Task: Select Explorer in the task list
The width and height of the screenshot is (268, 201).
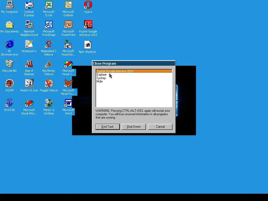Action: (x=134, y=75)
